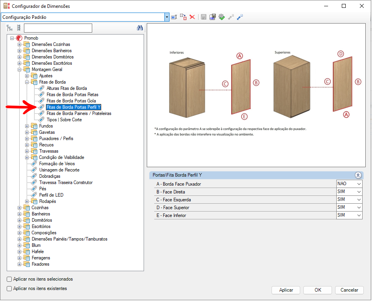Click the Formação de Veios tag icon

point(34,164)
